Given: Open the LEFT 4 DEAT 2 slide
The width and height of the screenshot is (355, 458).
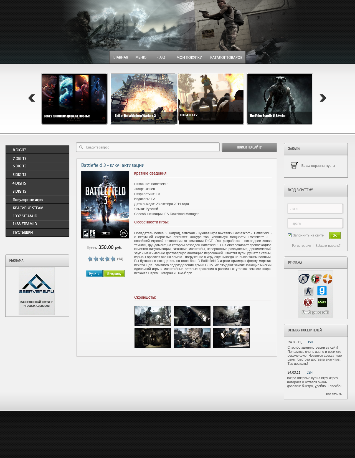Looking at the screenshot, I should tap(211, 99).
